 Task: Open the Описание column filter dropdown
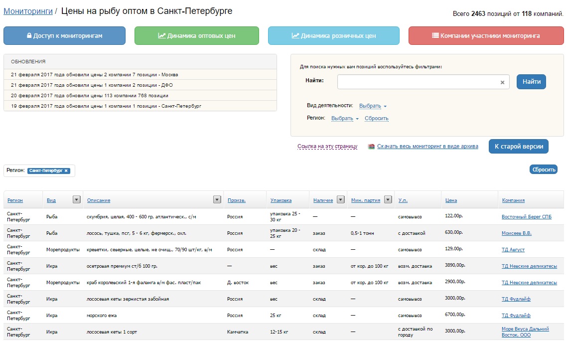[x=217, y=200]
